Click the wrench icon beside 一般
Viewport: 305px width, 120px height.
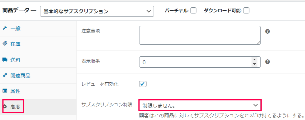click(x=5, y=28)
